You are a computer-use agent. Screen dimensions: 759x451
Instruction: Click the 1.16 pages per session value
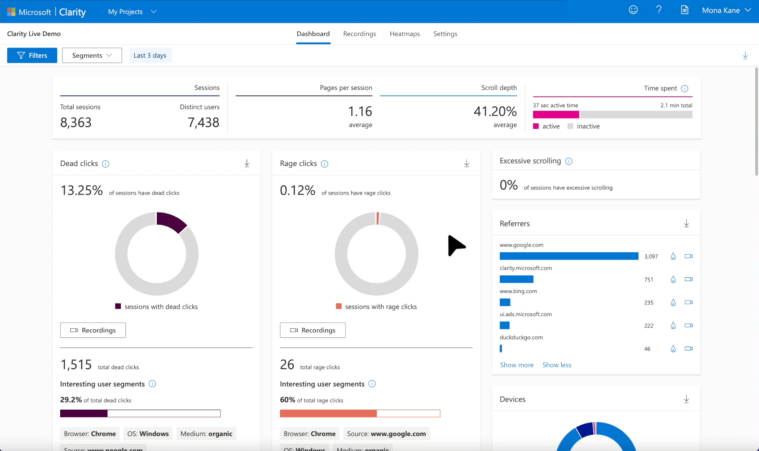click(x=360, y=111)
